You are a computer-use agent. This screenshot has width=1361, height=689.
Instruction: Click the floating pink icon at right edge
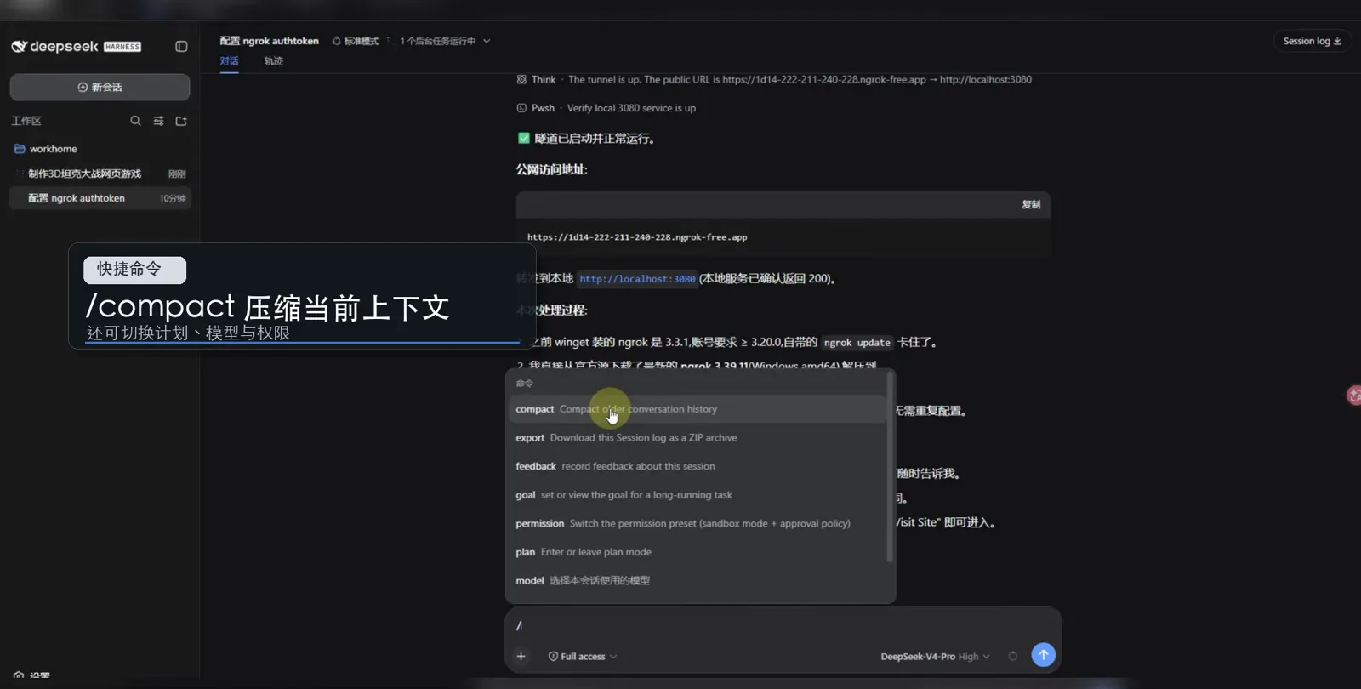tap(1353, 396)
